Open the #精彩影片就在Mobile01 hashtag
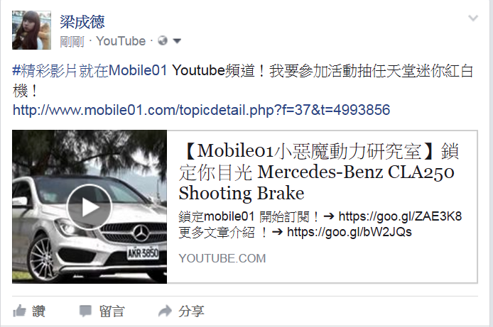Viewport: 493px width, 327px height. (90, 70)
